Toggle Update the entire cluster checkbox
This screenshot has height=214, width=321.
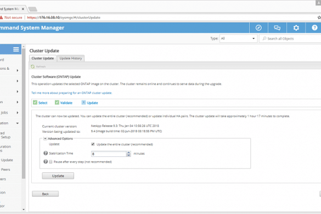[x=93, y=144]
